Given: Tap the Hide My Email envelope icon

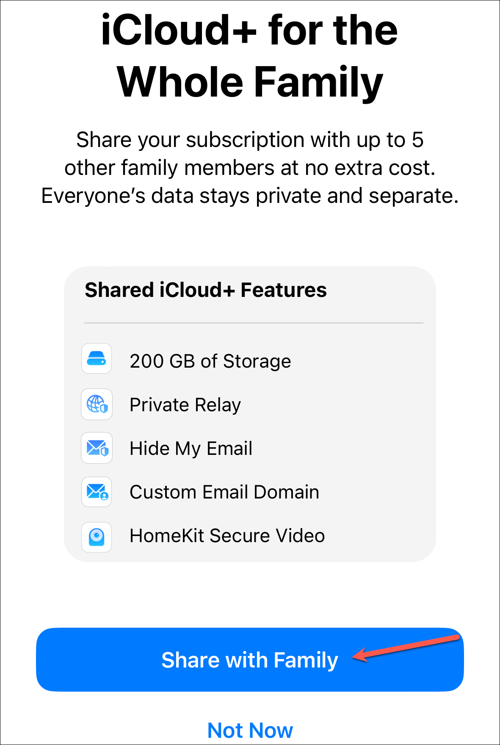Looking at the screenshot, I should [97, 448].
